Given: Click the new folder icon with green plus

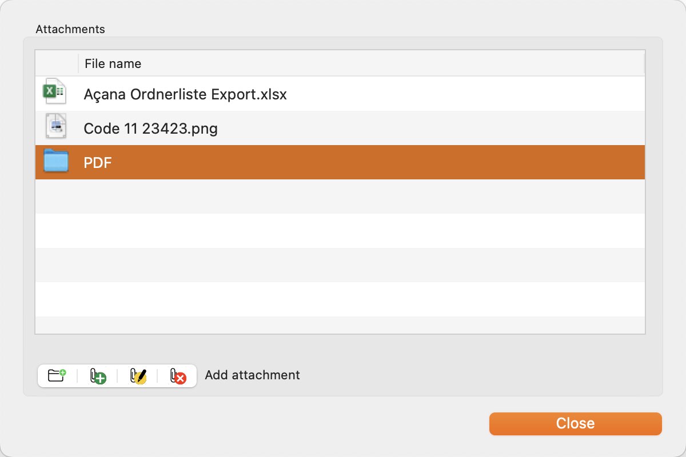Looking at the screenshot, I should pos(57,375).
